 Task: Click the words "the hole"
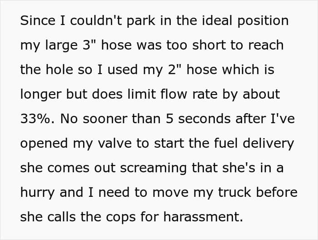tap(47, 70)
